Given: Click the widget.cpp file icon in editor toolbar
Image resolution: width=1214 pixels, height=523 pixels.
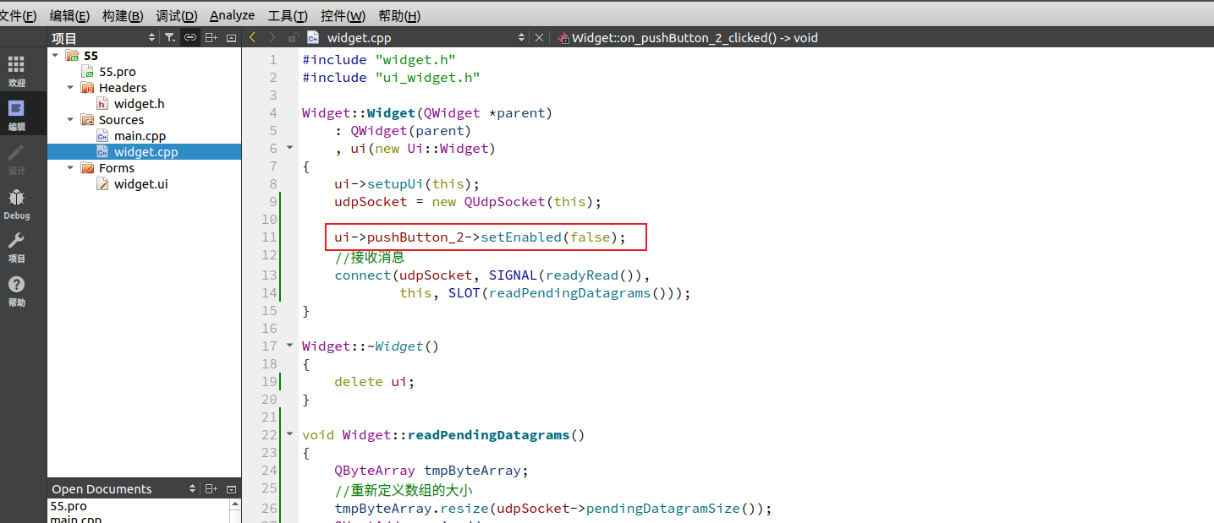Looking at the screenshot, I should point(313,37).
